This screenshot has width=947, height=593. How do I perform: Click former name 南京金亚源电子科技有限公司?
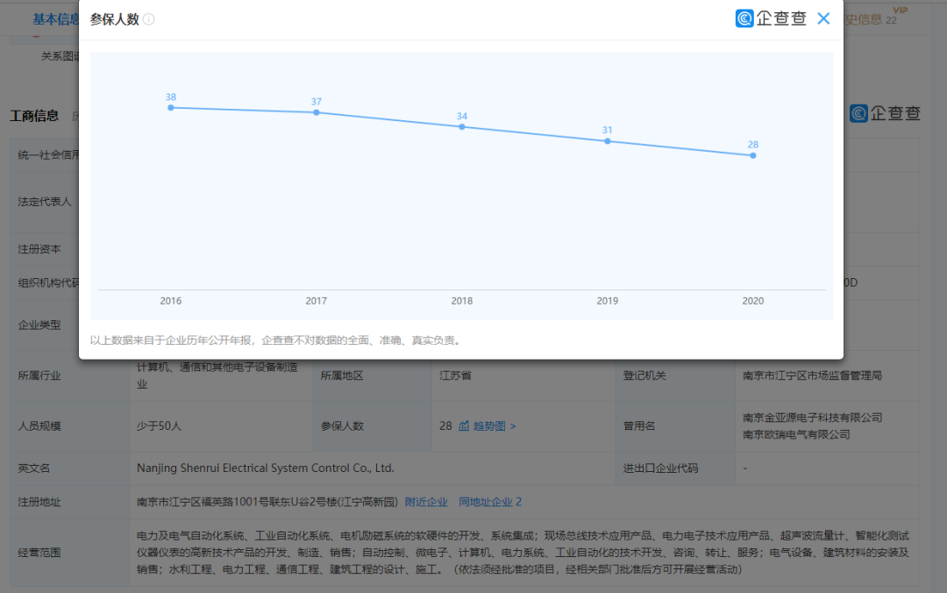click(x=812, y=418)
